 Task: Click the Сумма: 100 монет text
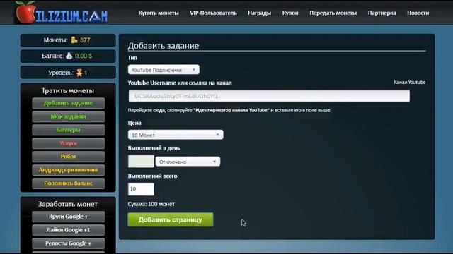click(151, 204)
